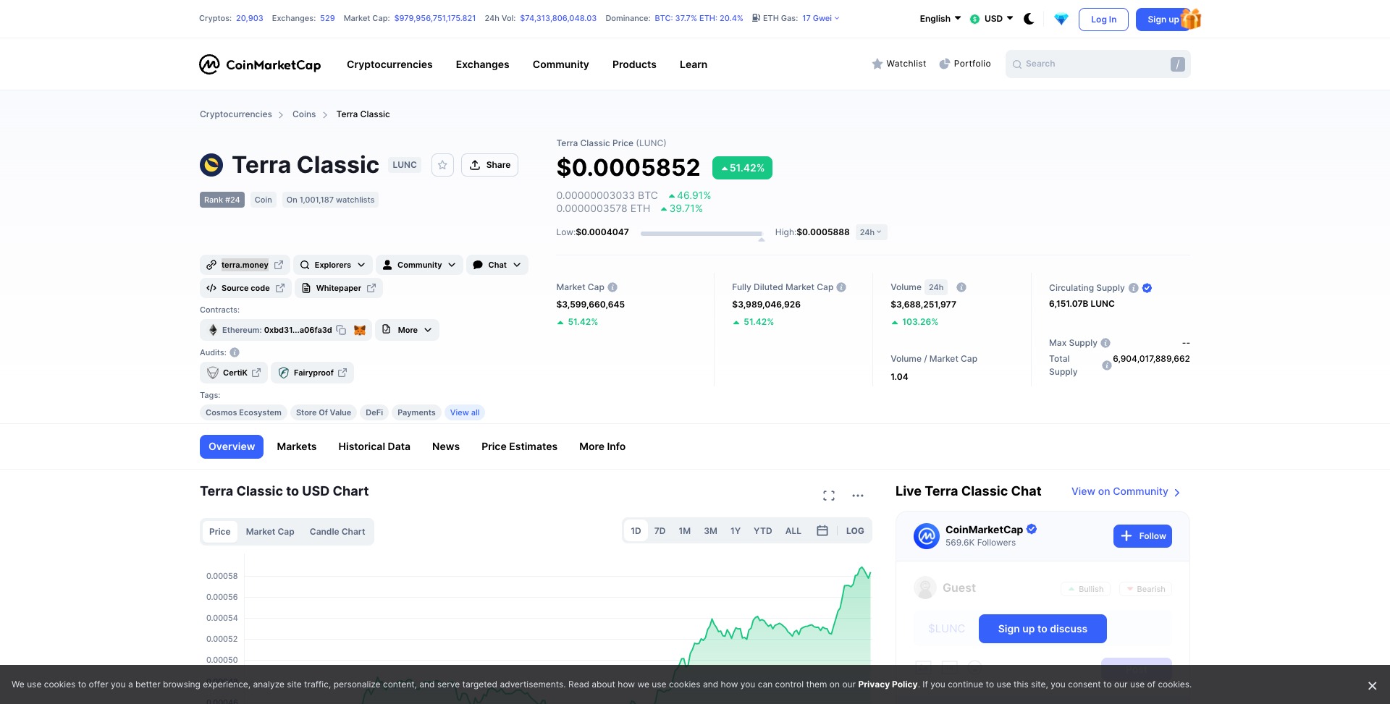1390x704 pixels.
Task: Select the Market Cap chart view
Action: point(270,532)
